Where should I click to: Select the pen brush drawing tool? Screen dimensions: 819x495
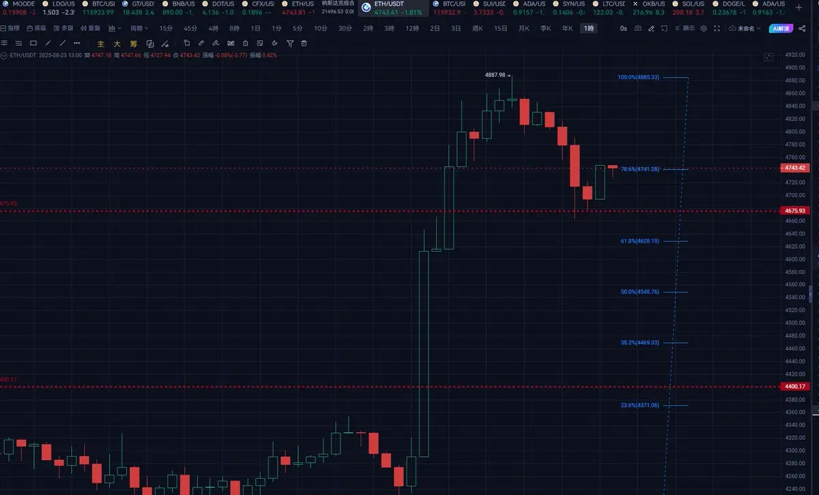click(215, 44)
